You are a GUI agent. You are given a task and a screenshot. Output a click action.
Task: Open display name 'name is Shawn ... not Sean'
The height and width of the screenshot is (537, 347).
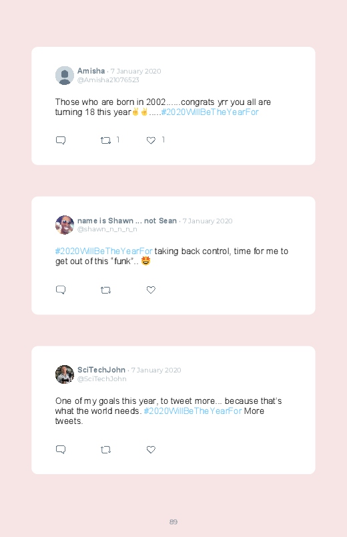click(x=127, y=221)
